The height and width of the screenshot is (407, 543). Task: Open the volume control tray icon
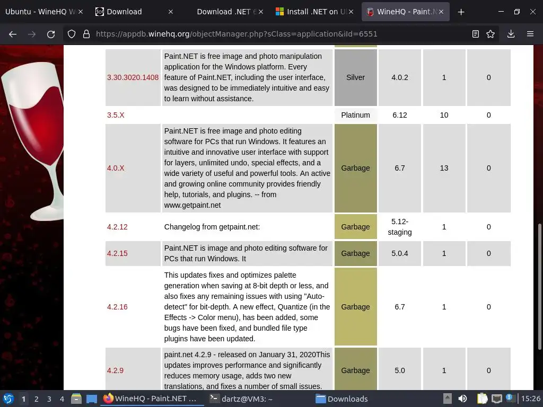[462, 399]
